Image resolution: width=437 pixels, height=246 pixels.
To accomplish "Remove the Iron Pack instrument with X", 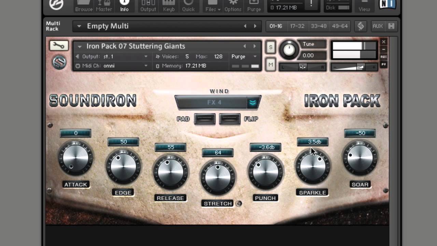I will (x=384, y=42).
